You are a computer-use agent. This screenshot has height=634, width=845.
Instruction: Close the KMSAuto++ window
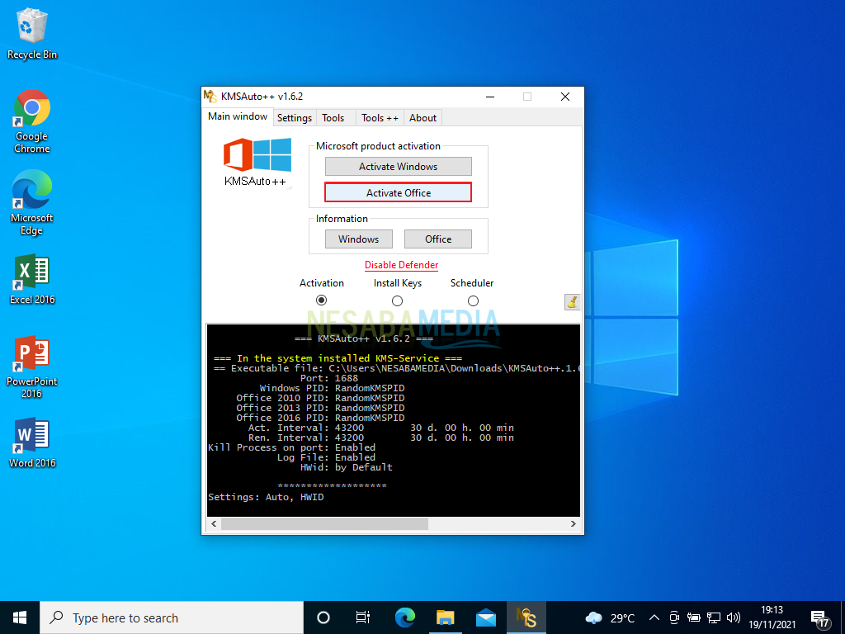564,97
